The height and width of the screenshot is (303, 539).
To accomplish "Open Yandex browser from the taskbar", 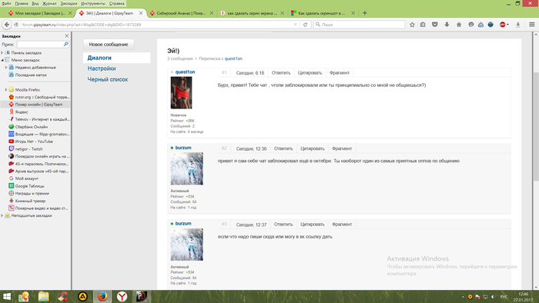I will coord(122,297).
